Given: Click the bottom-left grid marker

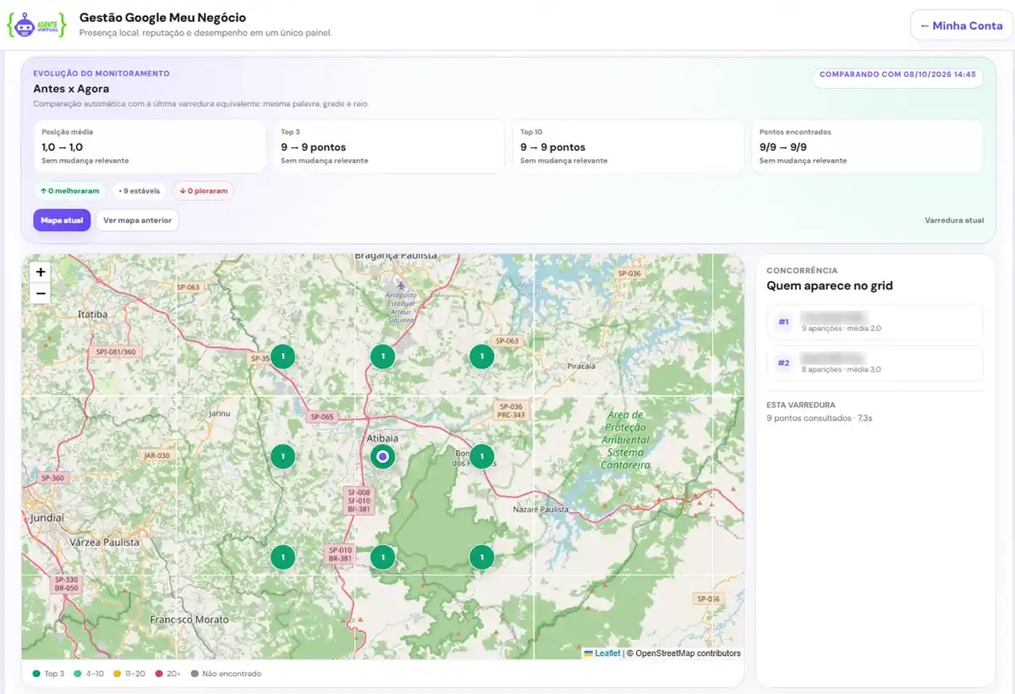Looking at the screenshot, I should pos(283,557).
